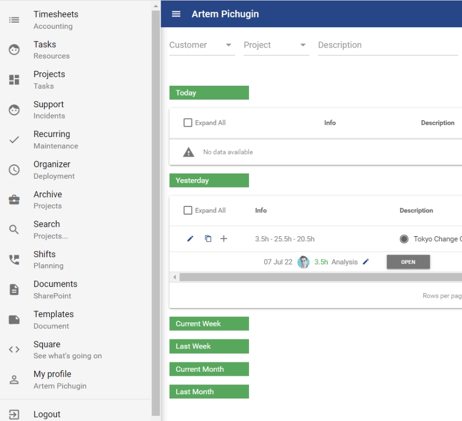The image size is (462, 421).
Task: Open the Project dropdown
Action: point(276,45)
